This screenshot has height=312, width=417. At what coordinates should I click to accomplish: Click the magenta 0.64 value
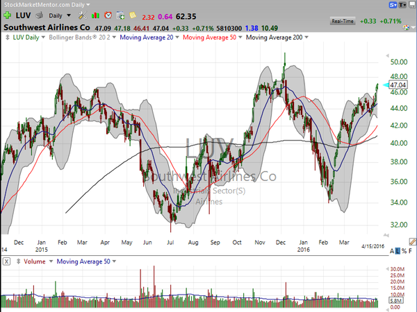[x=165, y=17]
